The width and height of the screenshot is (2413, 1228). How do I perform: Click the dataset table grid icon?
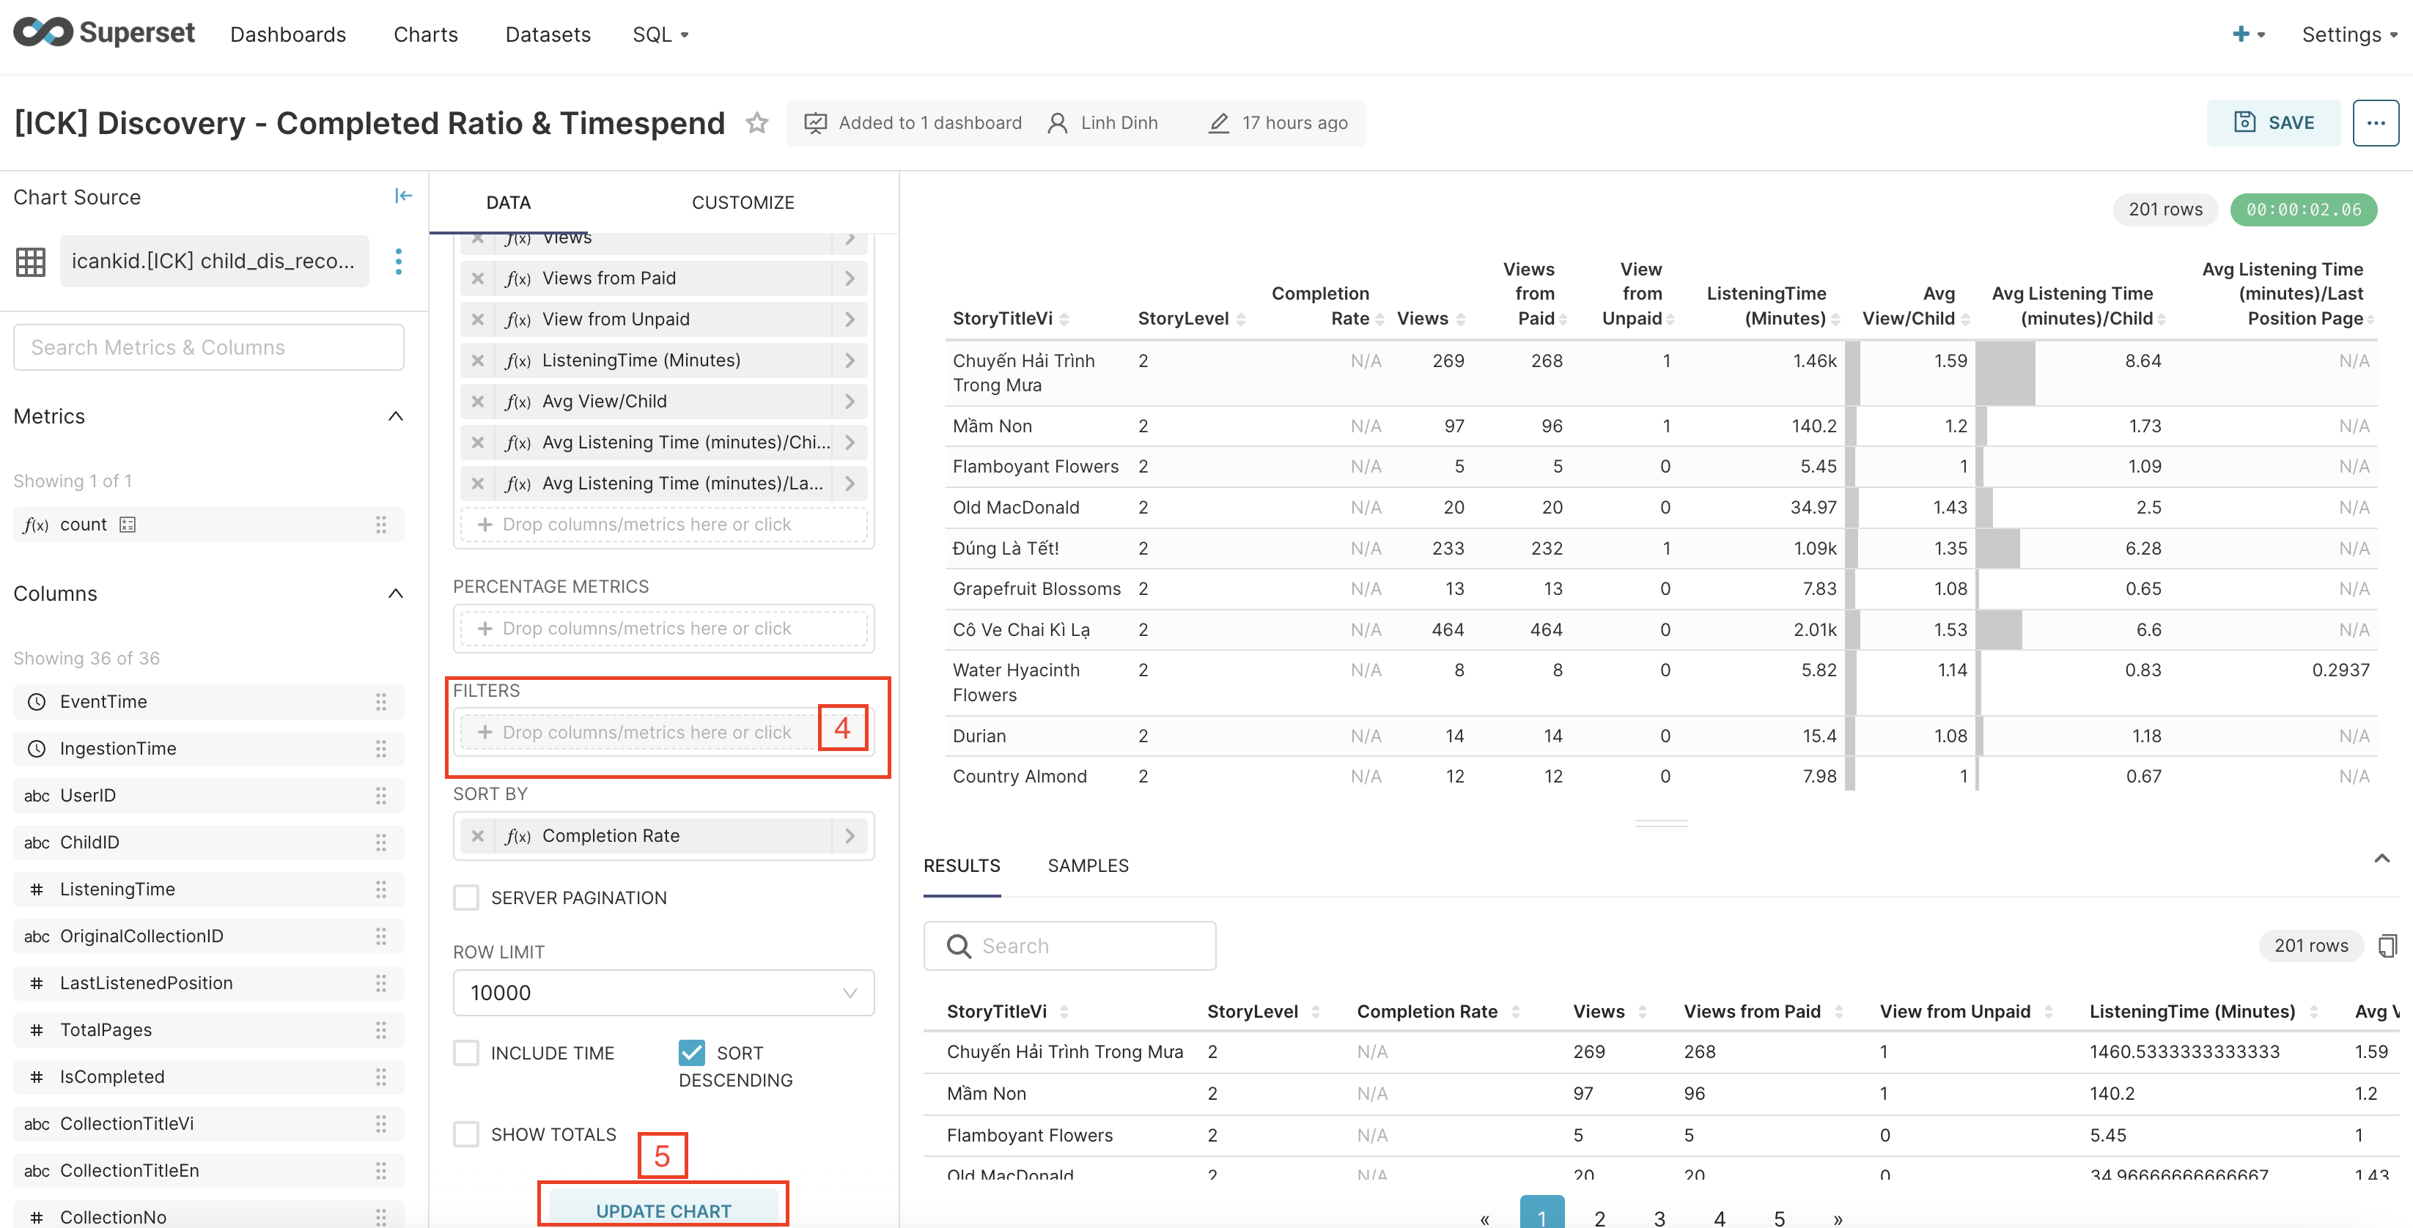click(30, 262)
